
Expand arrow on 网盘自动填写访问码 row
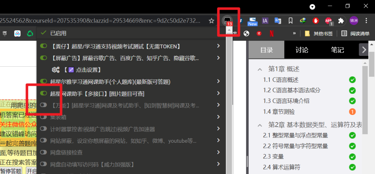(218, 164)
